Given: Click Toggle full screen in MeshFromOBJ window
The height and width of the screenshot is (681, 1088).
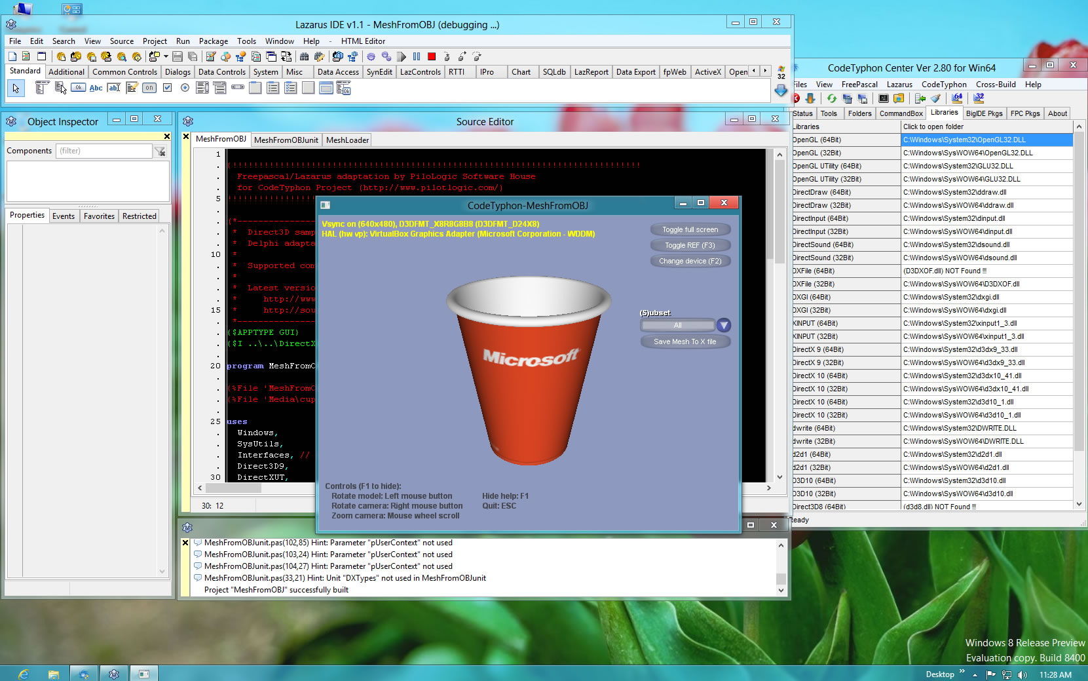Looking at the screenshot, I should (x=690, y=229).
